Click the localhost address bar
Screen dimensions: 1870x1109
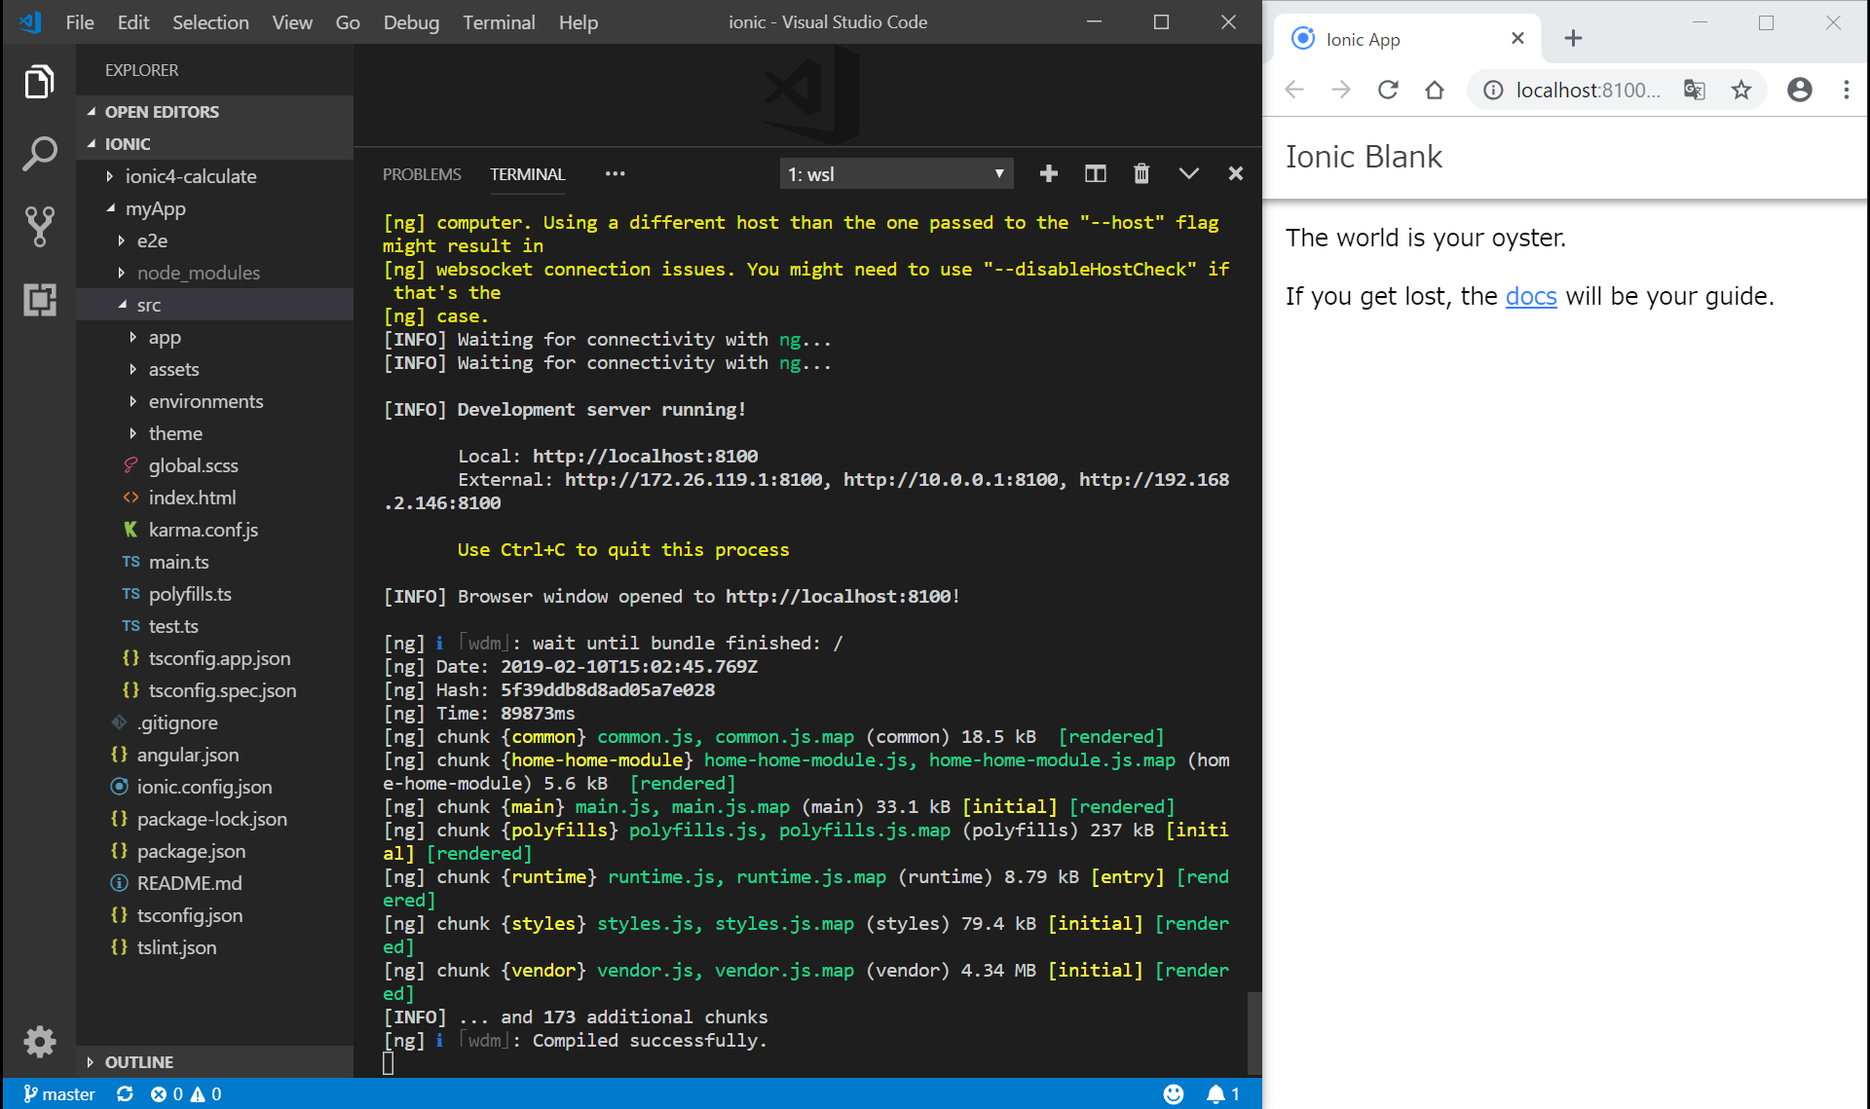[x=1587, y=91]
